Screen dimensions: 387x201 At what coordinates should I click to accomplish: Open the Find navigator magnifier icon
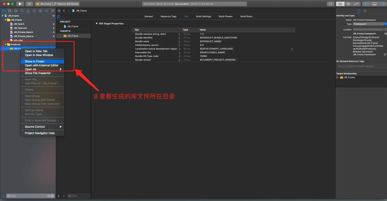click(22, 11)
